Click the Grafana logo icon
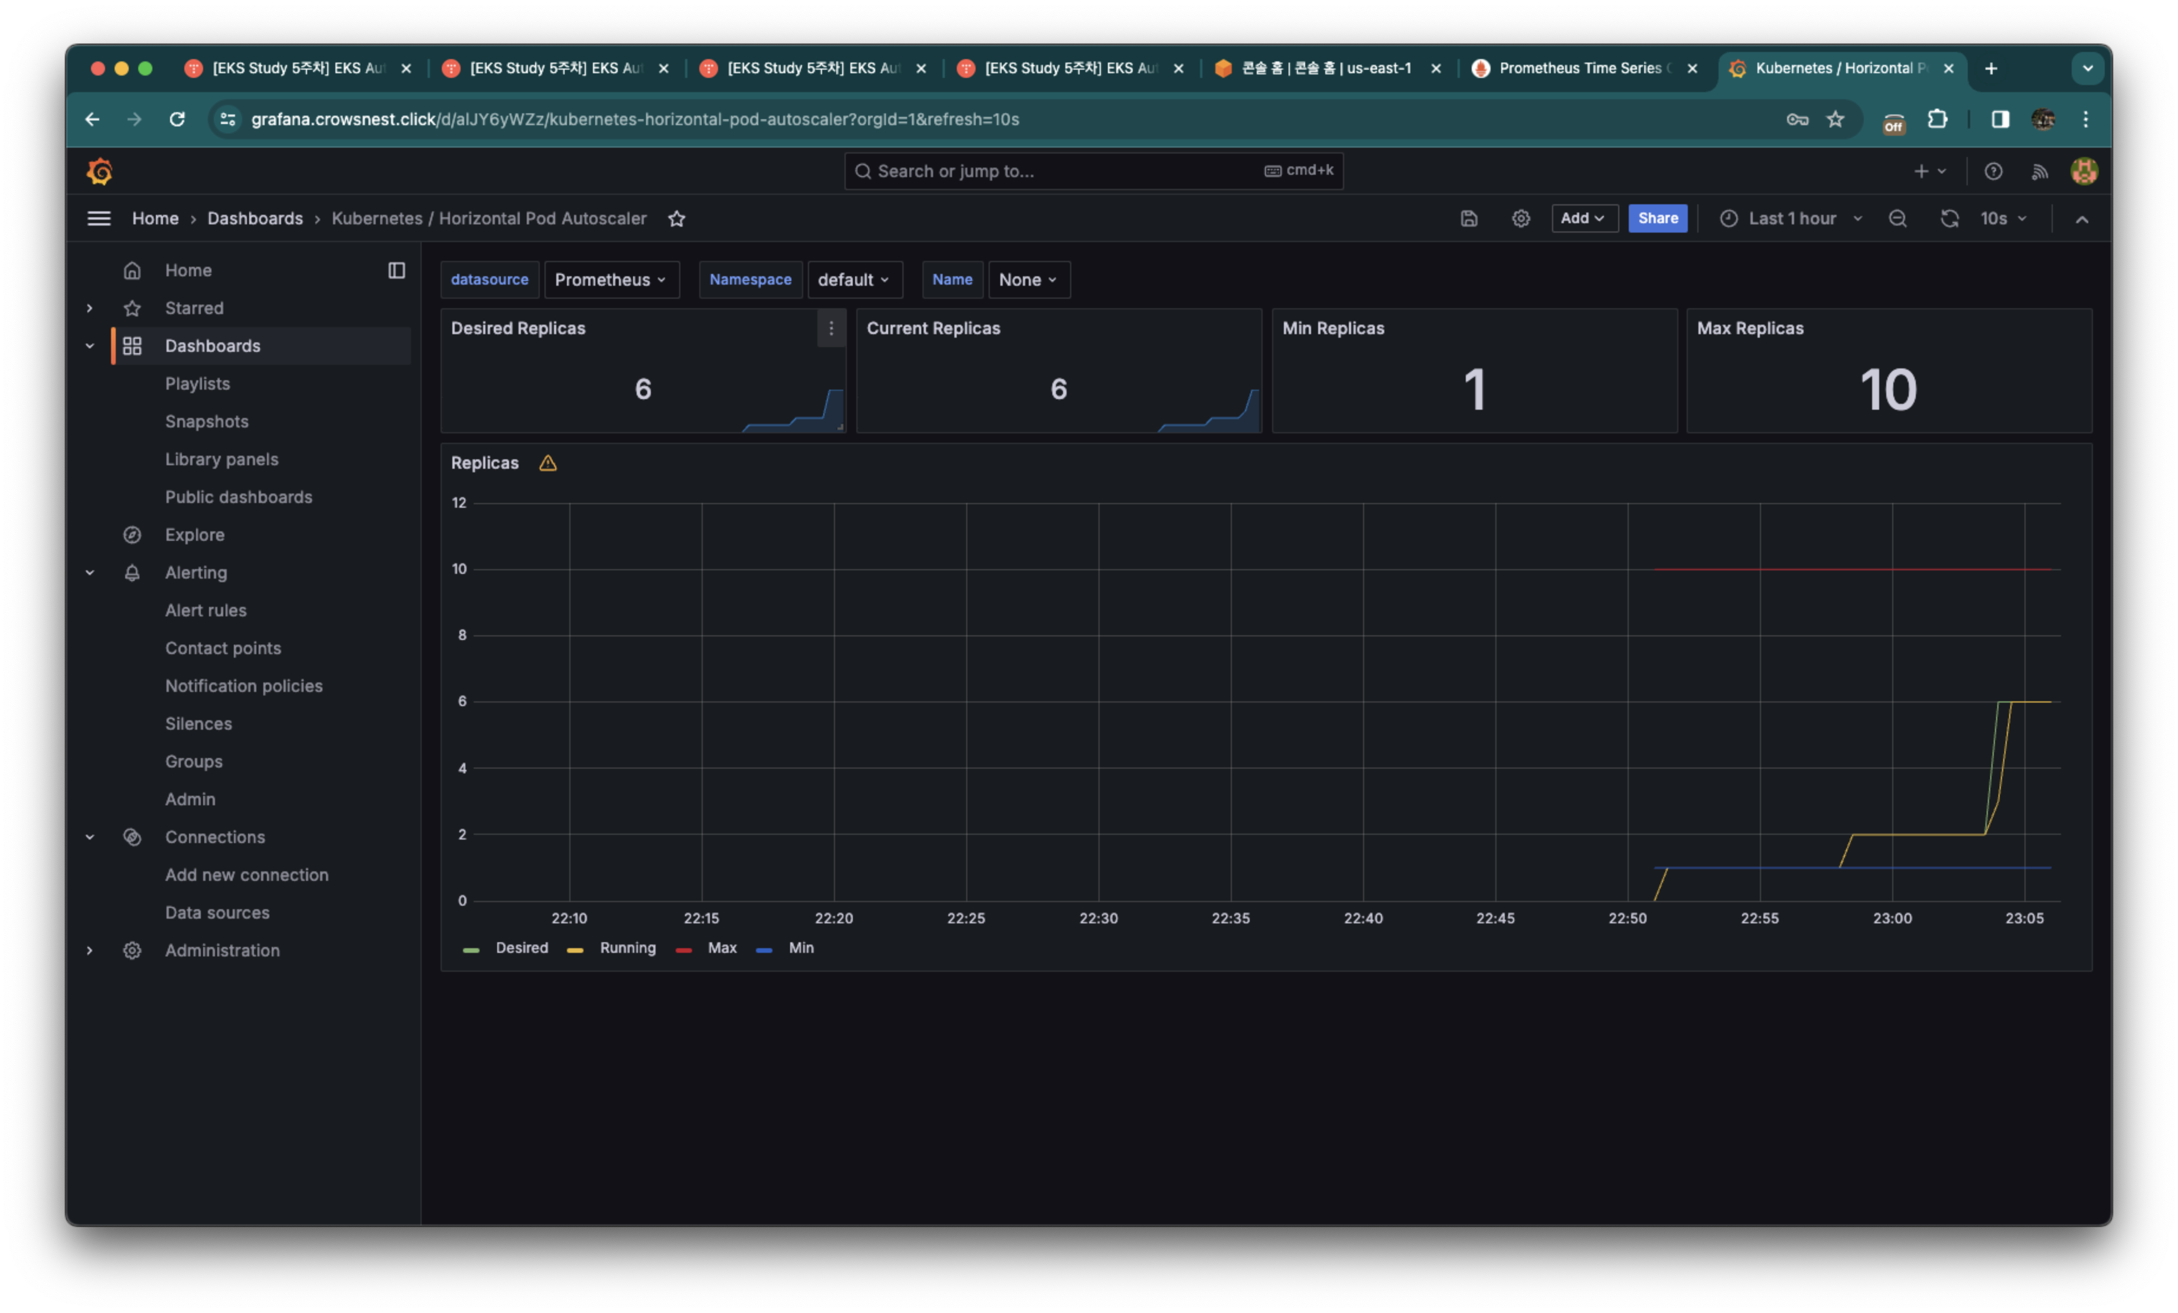Viewport: 2178px width, 1313px height. (100, 171)
